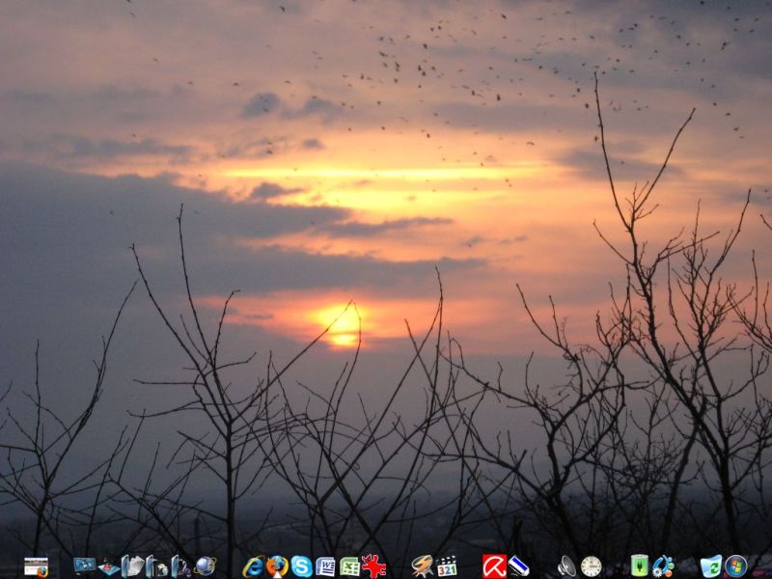
Task: Launch Mozilla Firefox browser icon
Action: 278,565
